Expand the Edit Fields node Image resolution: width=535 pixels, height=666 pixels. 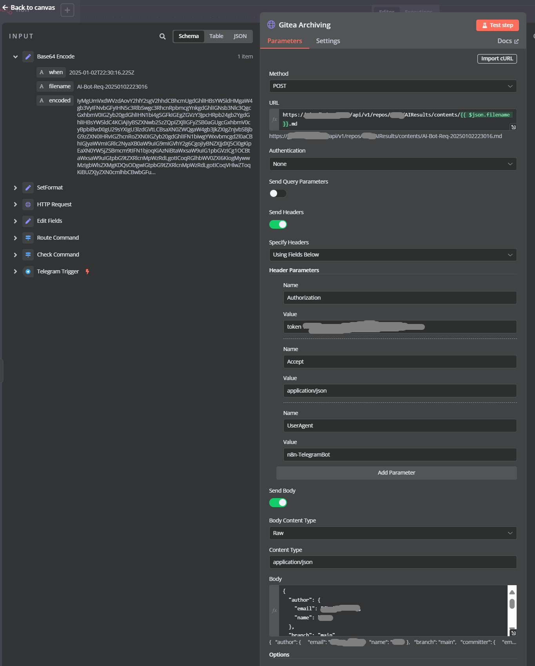pyautogui.click(x=15, y=221)
